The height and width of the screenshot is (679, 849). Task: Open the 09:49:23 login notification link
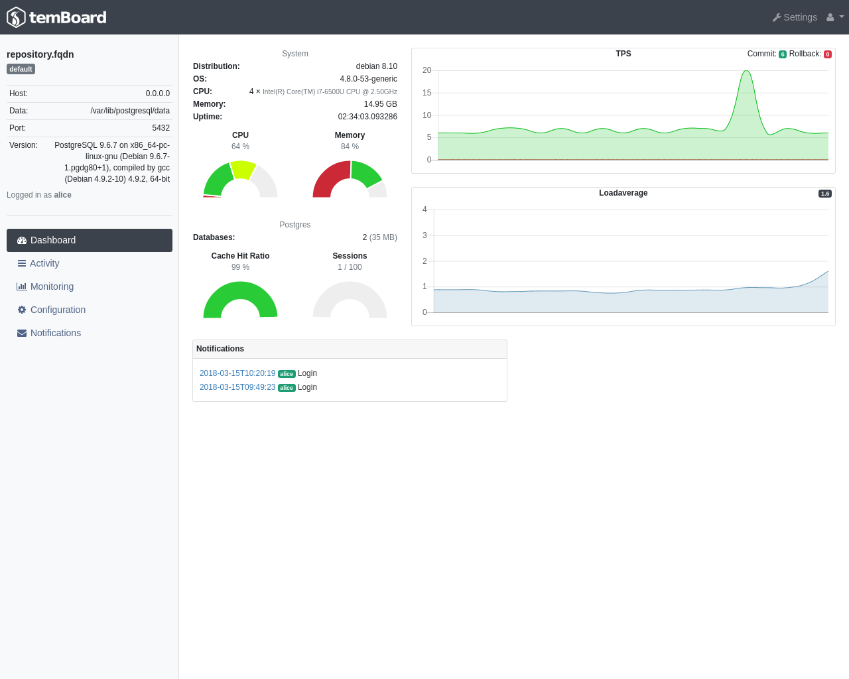point(237,387)
